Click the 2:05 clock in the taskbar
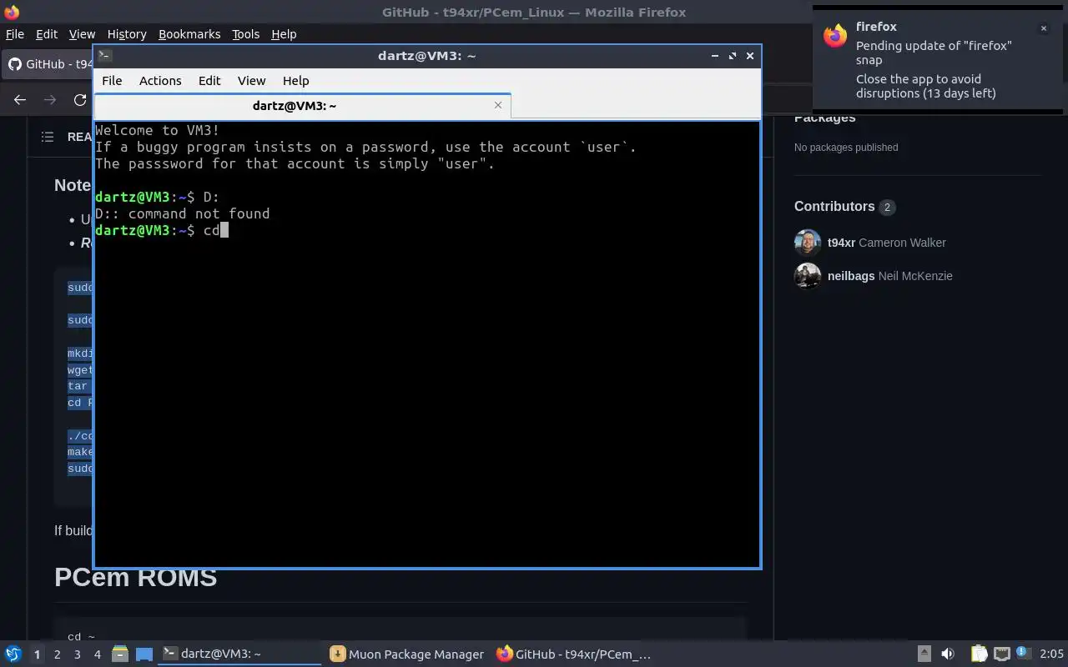The height and width of the screenshot is (667, 1068). click(x=1051, y=654)
